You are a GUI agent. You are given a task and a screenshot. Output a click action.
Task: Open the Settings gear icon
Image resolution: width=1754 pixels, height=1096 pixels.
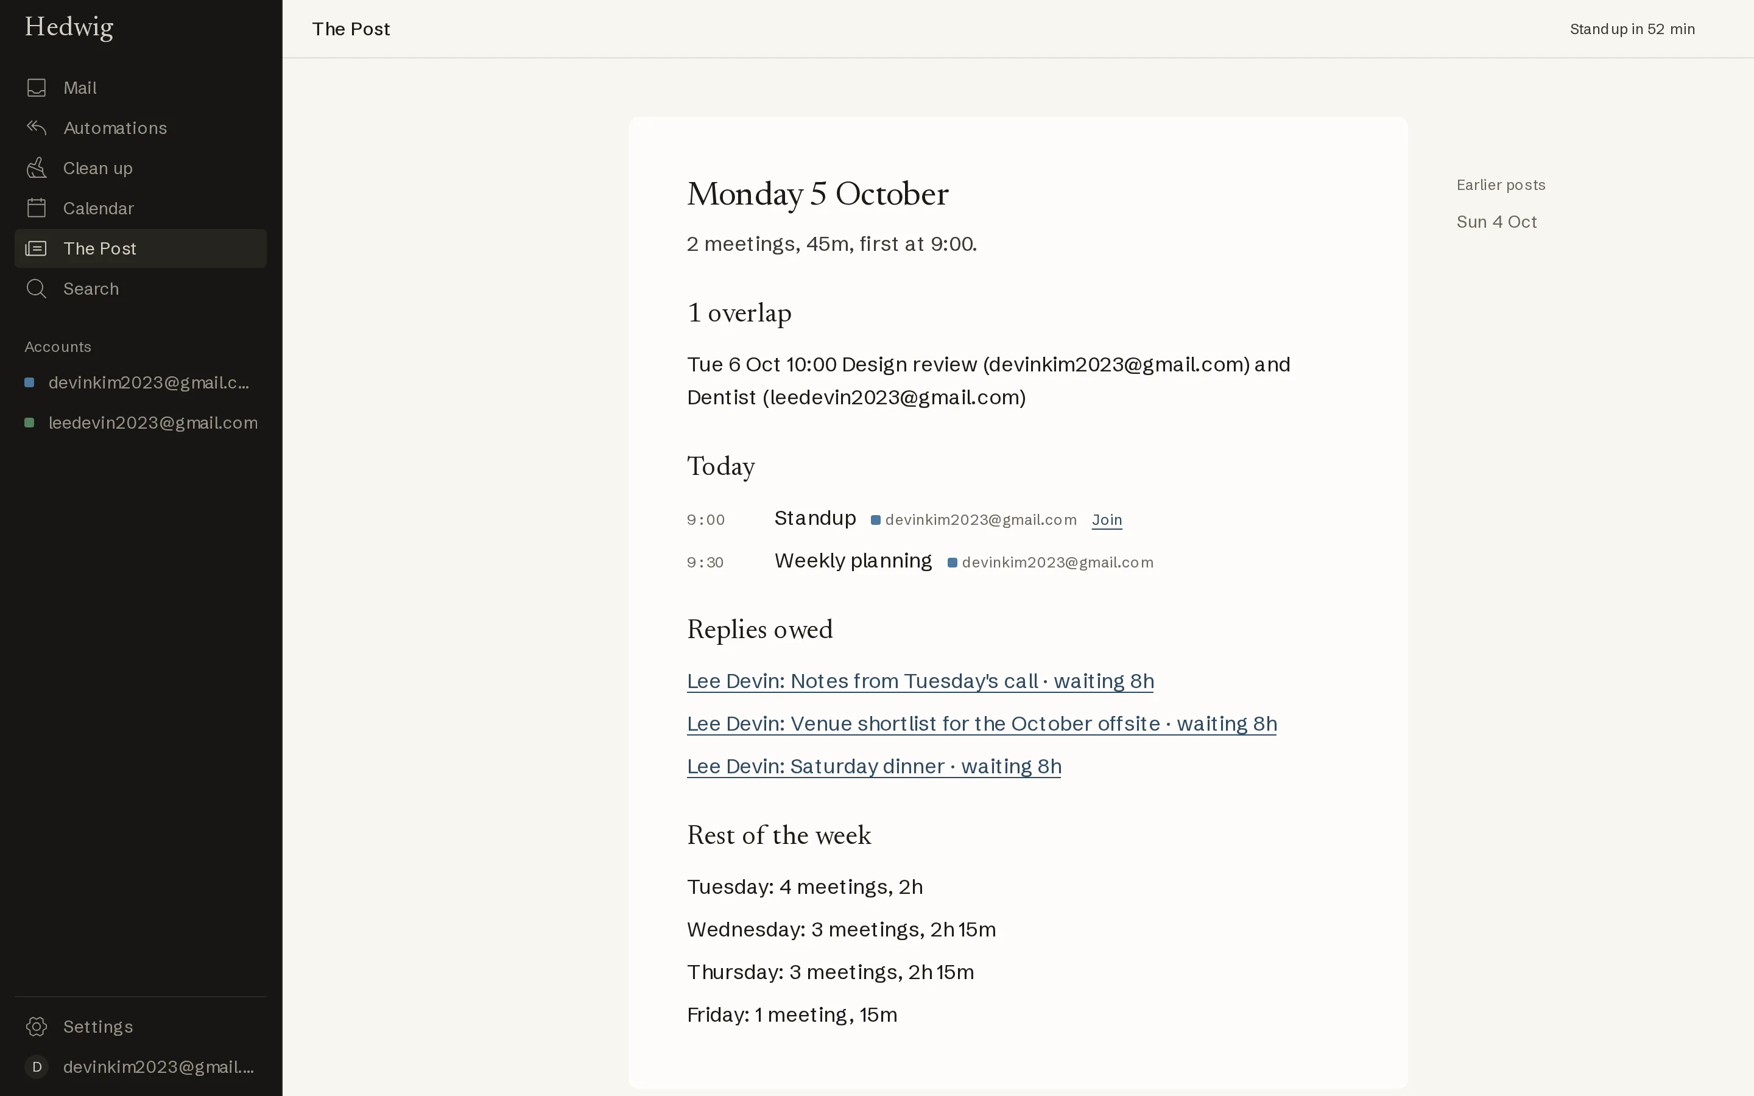tap(37, 1027)
